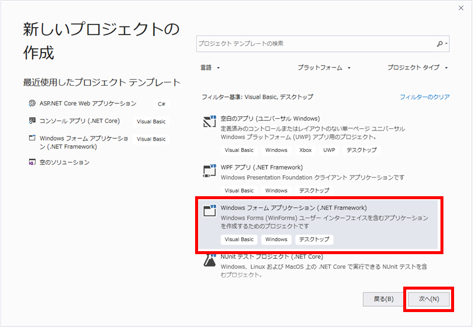
Task: Click the 次へ(N) button
Action: coord(429,299)
